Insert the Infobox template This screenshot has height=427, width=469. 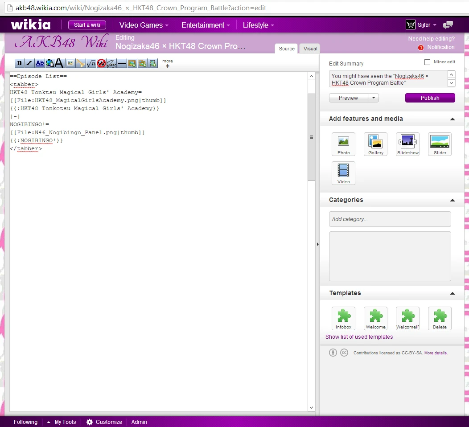click(343, 318)
